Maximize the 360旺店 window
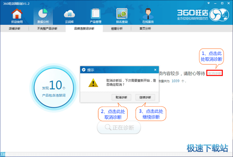 point(222,3)
